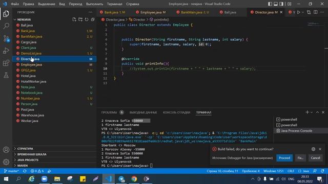Add new terminal with plus icon

click(307, 112)
